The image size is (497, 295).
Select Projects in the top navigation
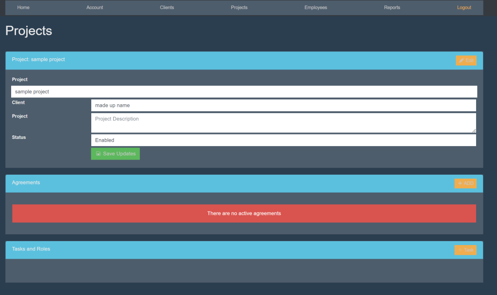pyautogui.click(x=239, y=8)
